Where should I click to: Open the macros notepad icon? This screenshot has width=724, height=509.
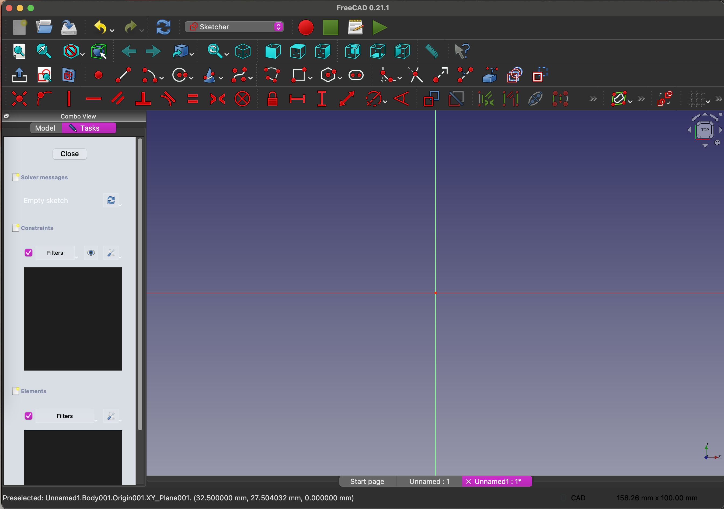[356, 27]
